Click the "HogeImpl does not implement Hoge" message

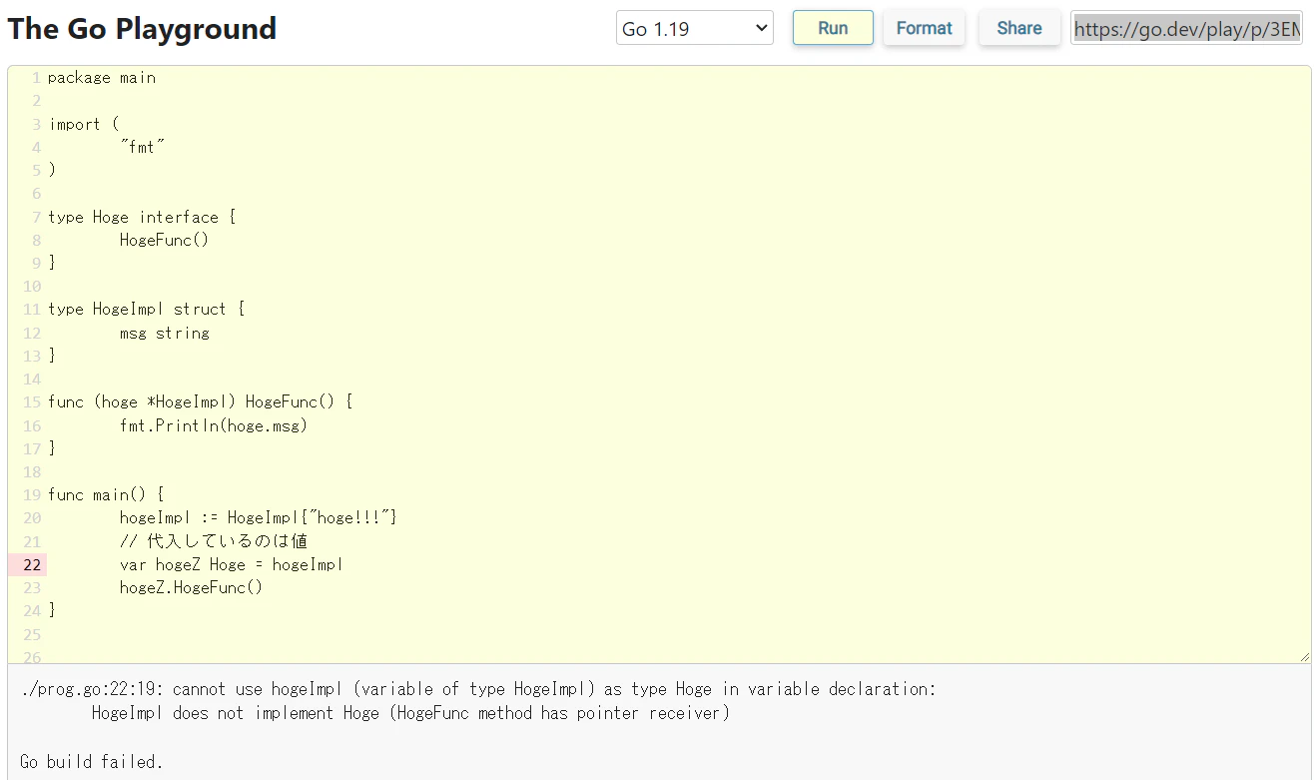coord(410,713)
